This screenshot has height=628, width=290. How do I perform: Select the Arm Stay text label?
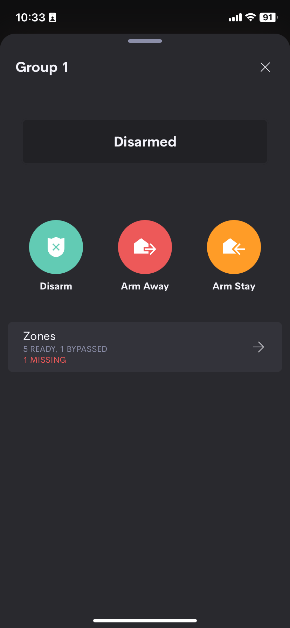click(x=234, y=286)
